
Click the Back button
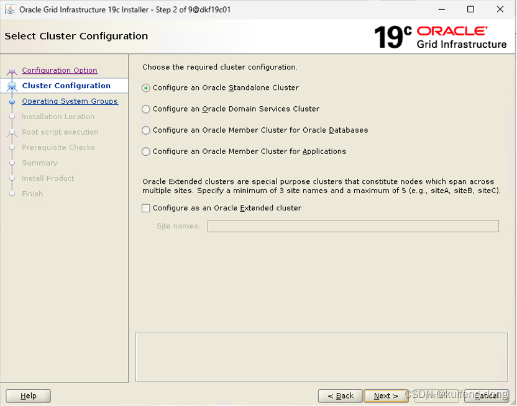click(340, 395)
